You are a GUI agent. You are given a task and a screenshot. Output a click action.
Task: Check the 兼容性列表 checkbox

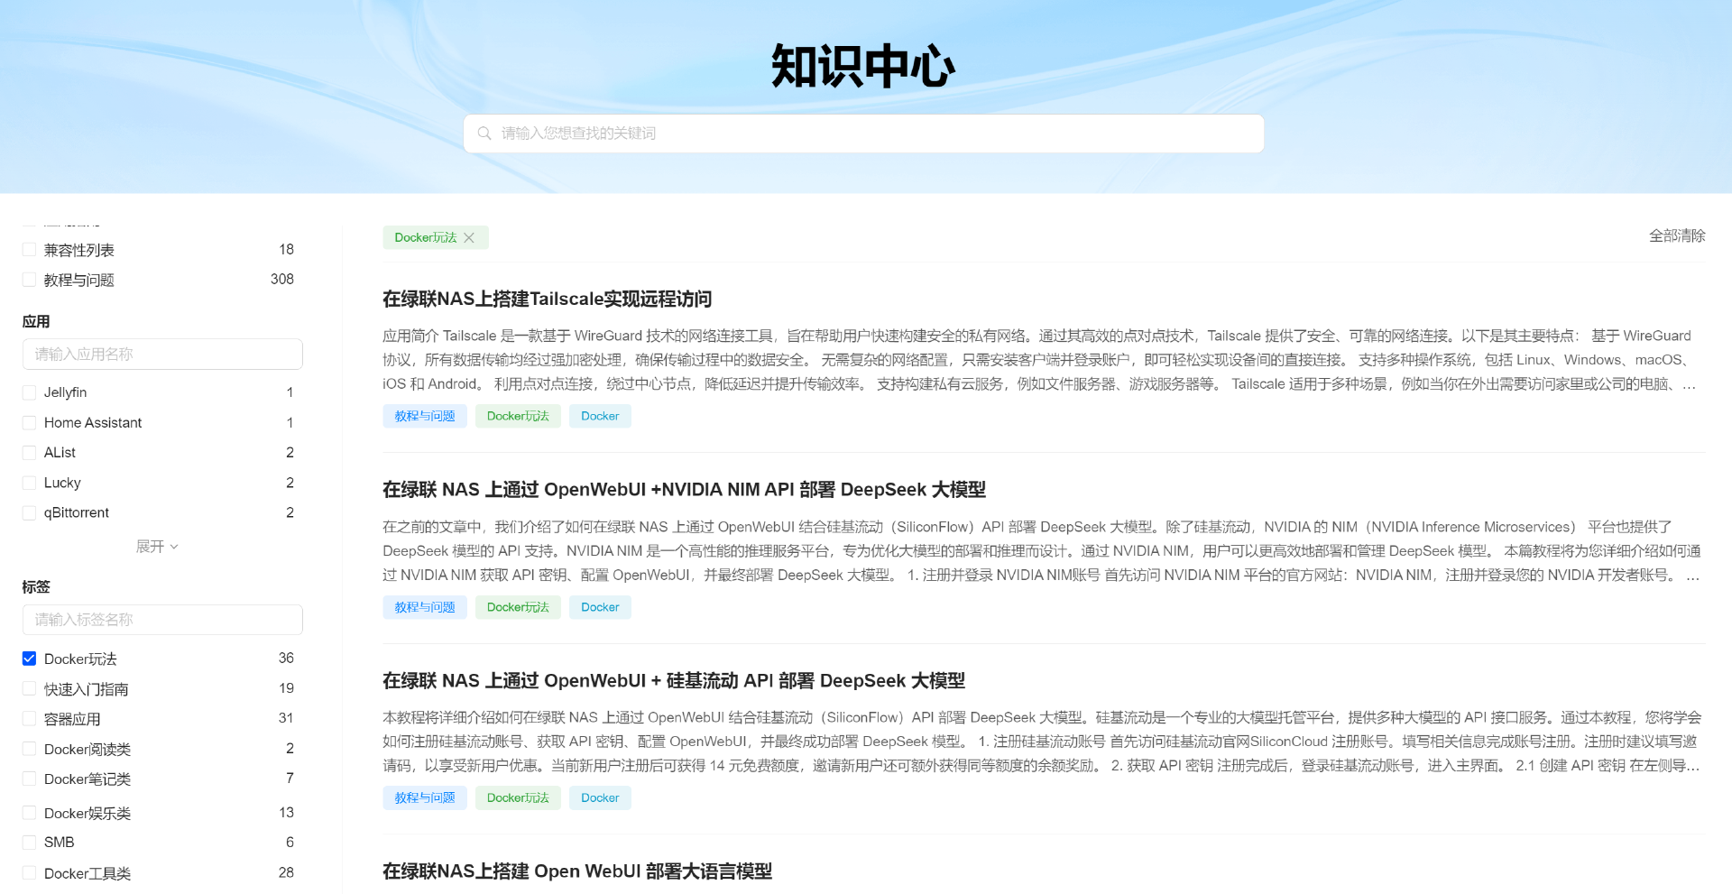[29, 250]
